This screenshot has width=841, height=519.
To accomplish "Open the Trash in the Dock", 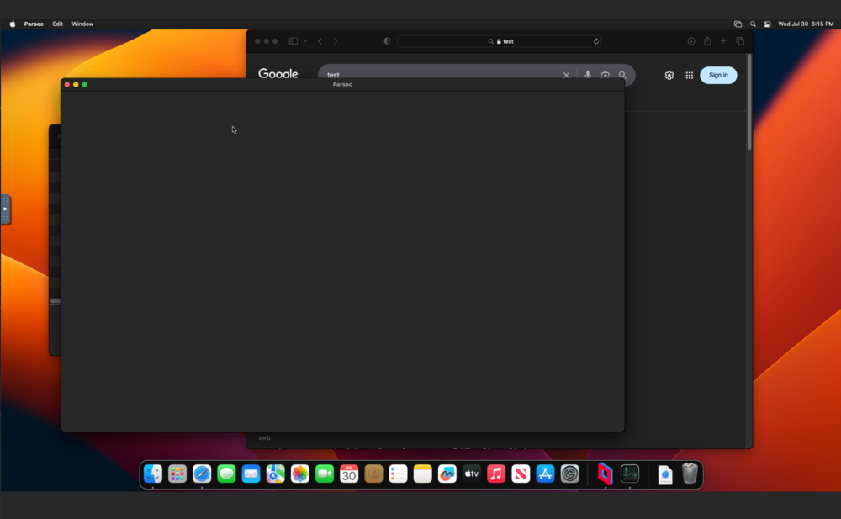I will [690, 474].
